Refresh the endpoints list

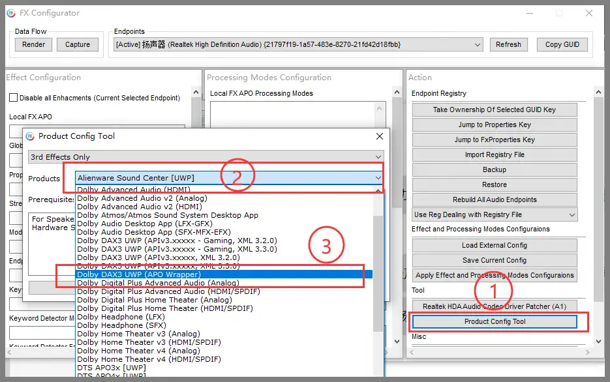(508, 44)
